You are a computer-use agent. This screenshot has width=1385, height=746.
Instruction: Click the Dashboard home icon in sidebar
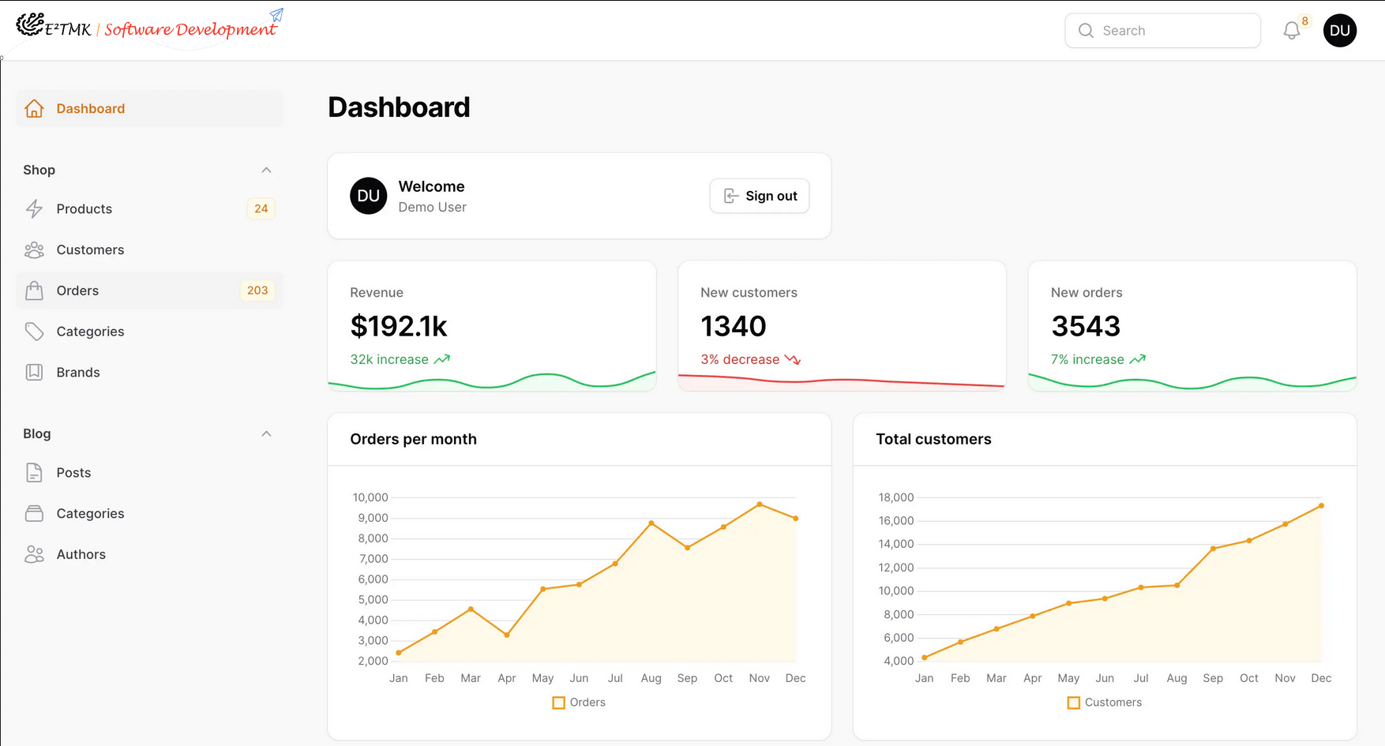pyautogui.click(x=34, y=108)
